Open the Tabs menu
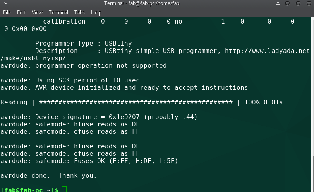The width and height of the screenshot is (314, 192). coord(79,12)
